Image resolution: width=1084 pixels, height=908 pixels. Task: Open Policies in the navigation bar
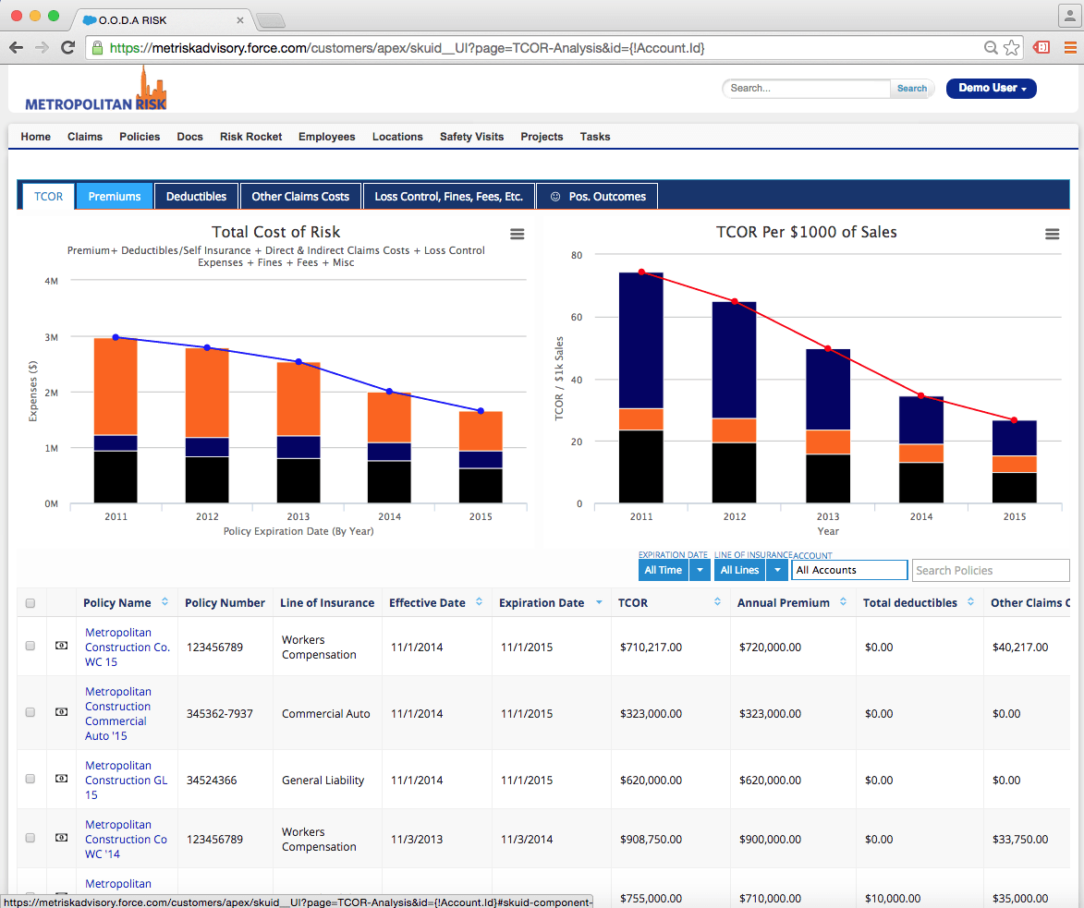[140, 137]
